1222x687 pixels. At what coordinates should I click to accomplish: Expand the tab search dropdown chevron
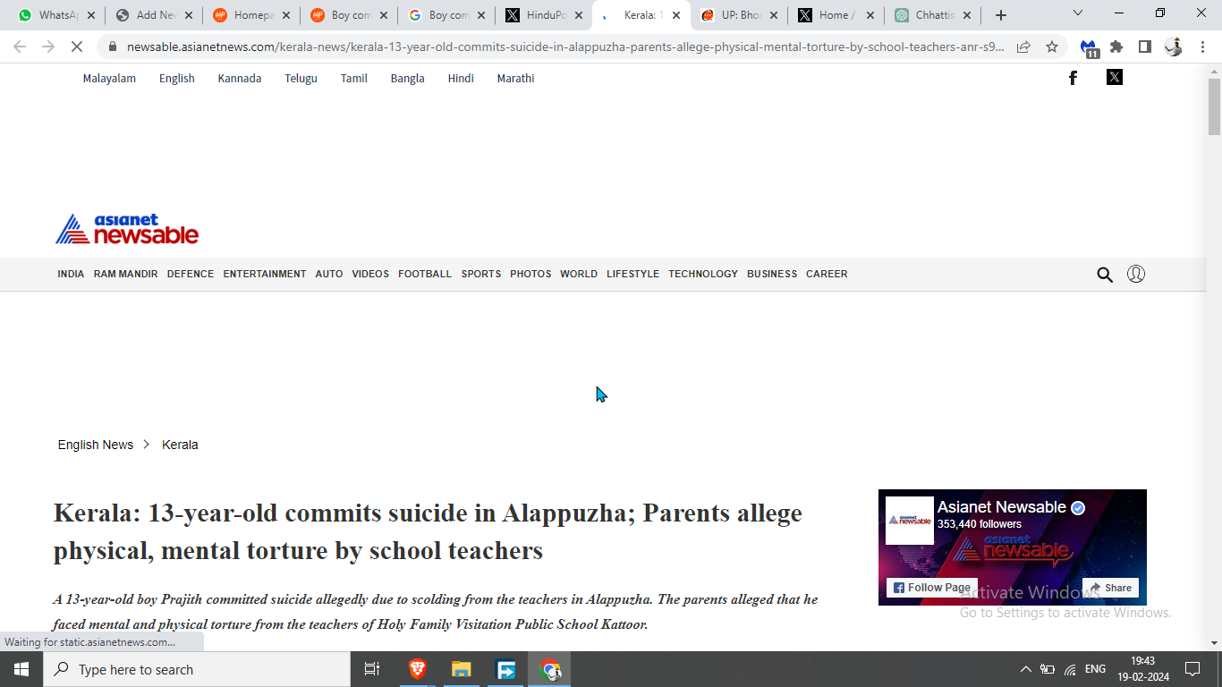point(1078,13)
